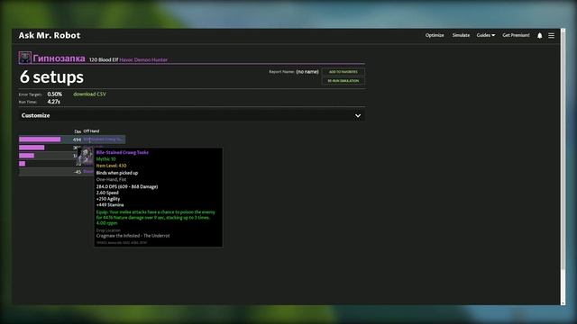Click the 6 setups heading
Viewport: 577px width, 324px height.
click(51, 77)
